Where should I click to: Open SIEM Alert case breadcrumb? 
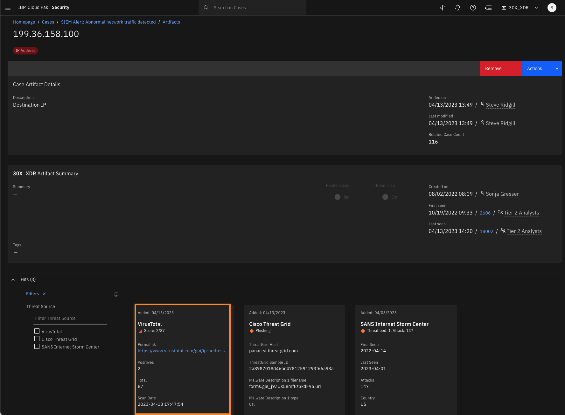pyautogui.click(x=108, y=22)
